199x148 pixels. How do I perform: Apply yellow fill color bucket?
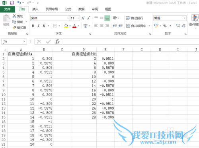point(66,26)
